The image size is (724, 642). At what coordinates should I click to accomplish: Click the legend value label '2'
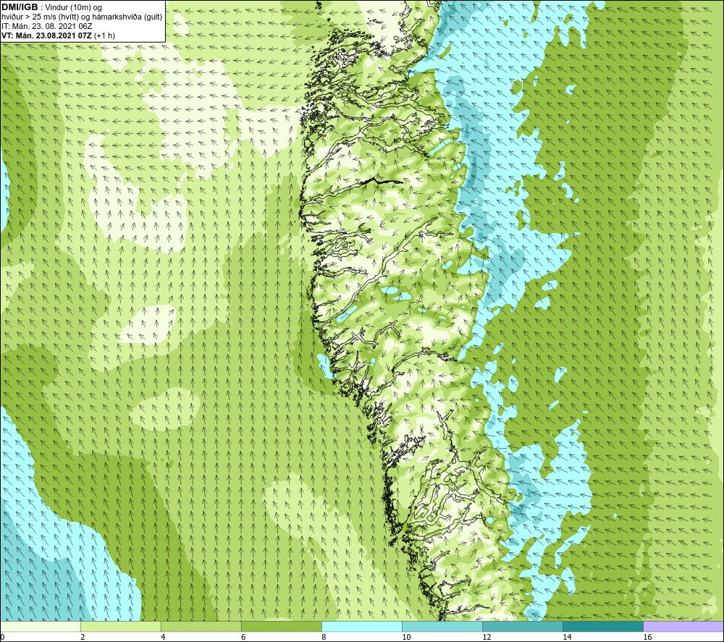(83, 638)
